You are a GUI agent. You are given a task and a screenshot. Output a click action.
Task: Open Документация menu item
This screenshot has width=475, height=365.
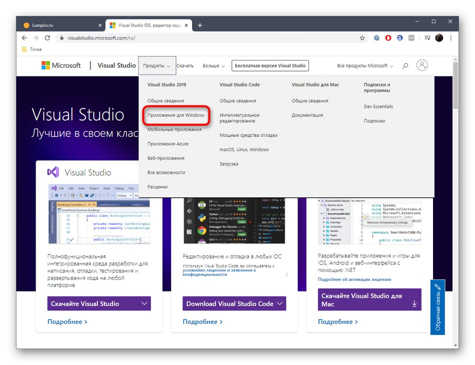307,115
